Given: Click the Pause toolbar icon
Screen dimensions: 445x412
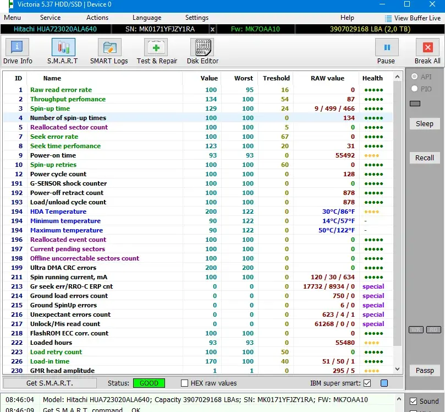Looking at the screenshot, I should pyautogui.click(x=387, y=47).
